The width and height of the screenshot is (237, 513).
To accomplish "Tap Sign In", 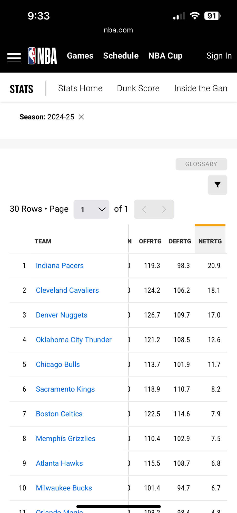I will click(219, 56).
